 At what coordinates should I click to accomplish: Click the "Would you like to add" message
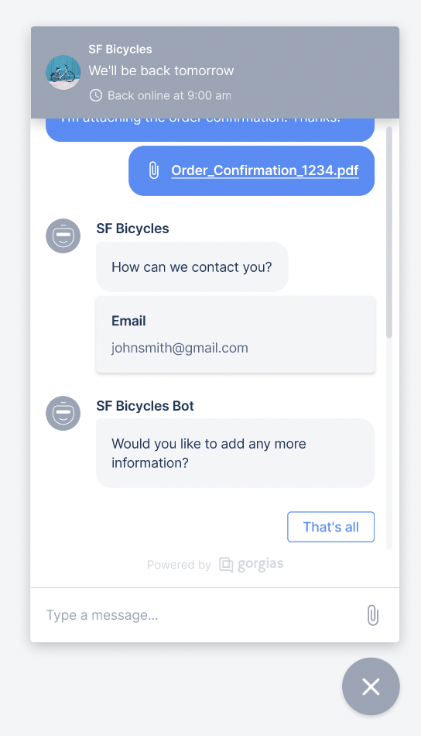pos(235,453)
